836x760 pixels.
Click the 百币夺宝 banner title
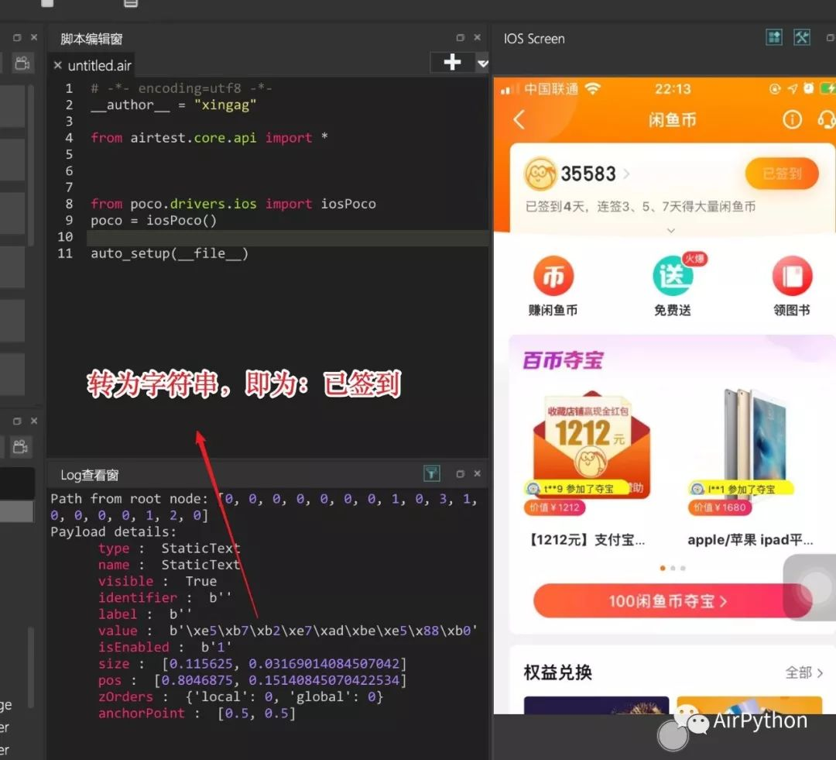coord(563,360)
